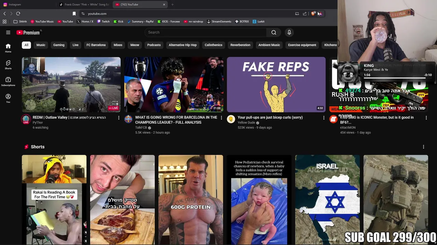Open Barcelona Champions League video thumbnail
This screenshot has height=245, width=437.
tap(174, 85)
